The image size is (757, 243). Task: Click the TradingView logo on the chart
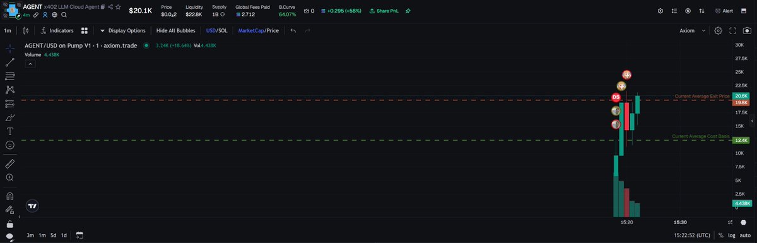click(33, 206)
